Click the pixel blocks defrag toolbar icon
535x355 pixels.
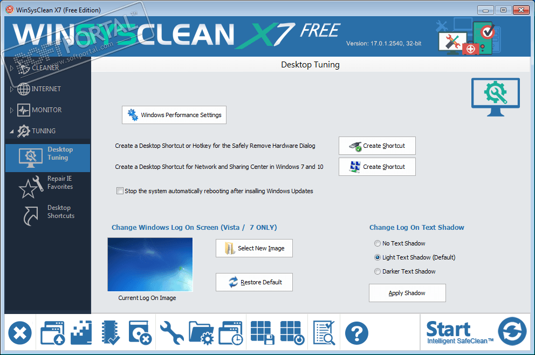[x=81, y=333]
